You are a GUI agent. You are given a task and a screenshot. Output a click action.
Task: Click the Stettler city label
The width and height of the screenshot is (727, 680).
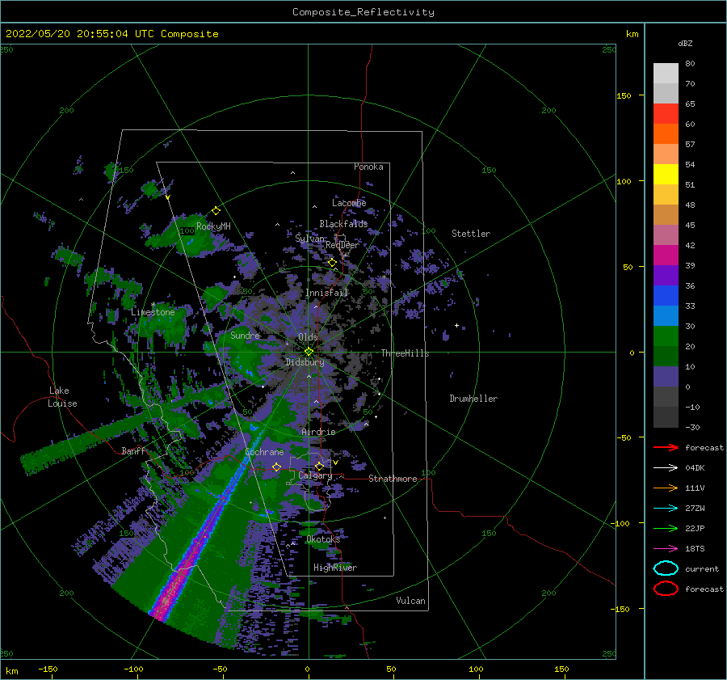pos(471,234)
